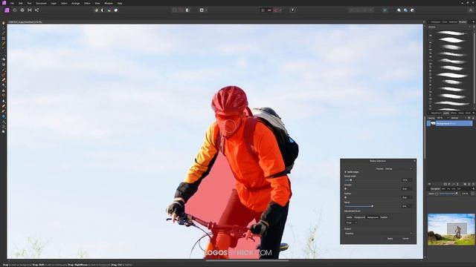Choose the Matte adjustment brush mode
This screenshot has height=267, width=476.
[350, 217]
